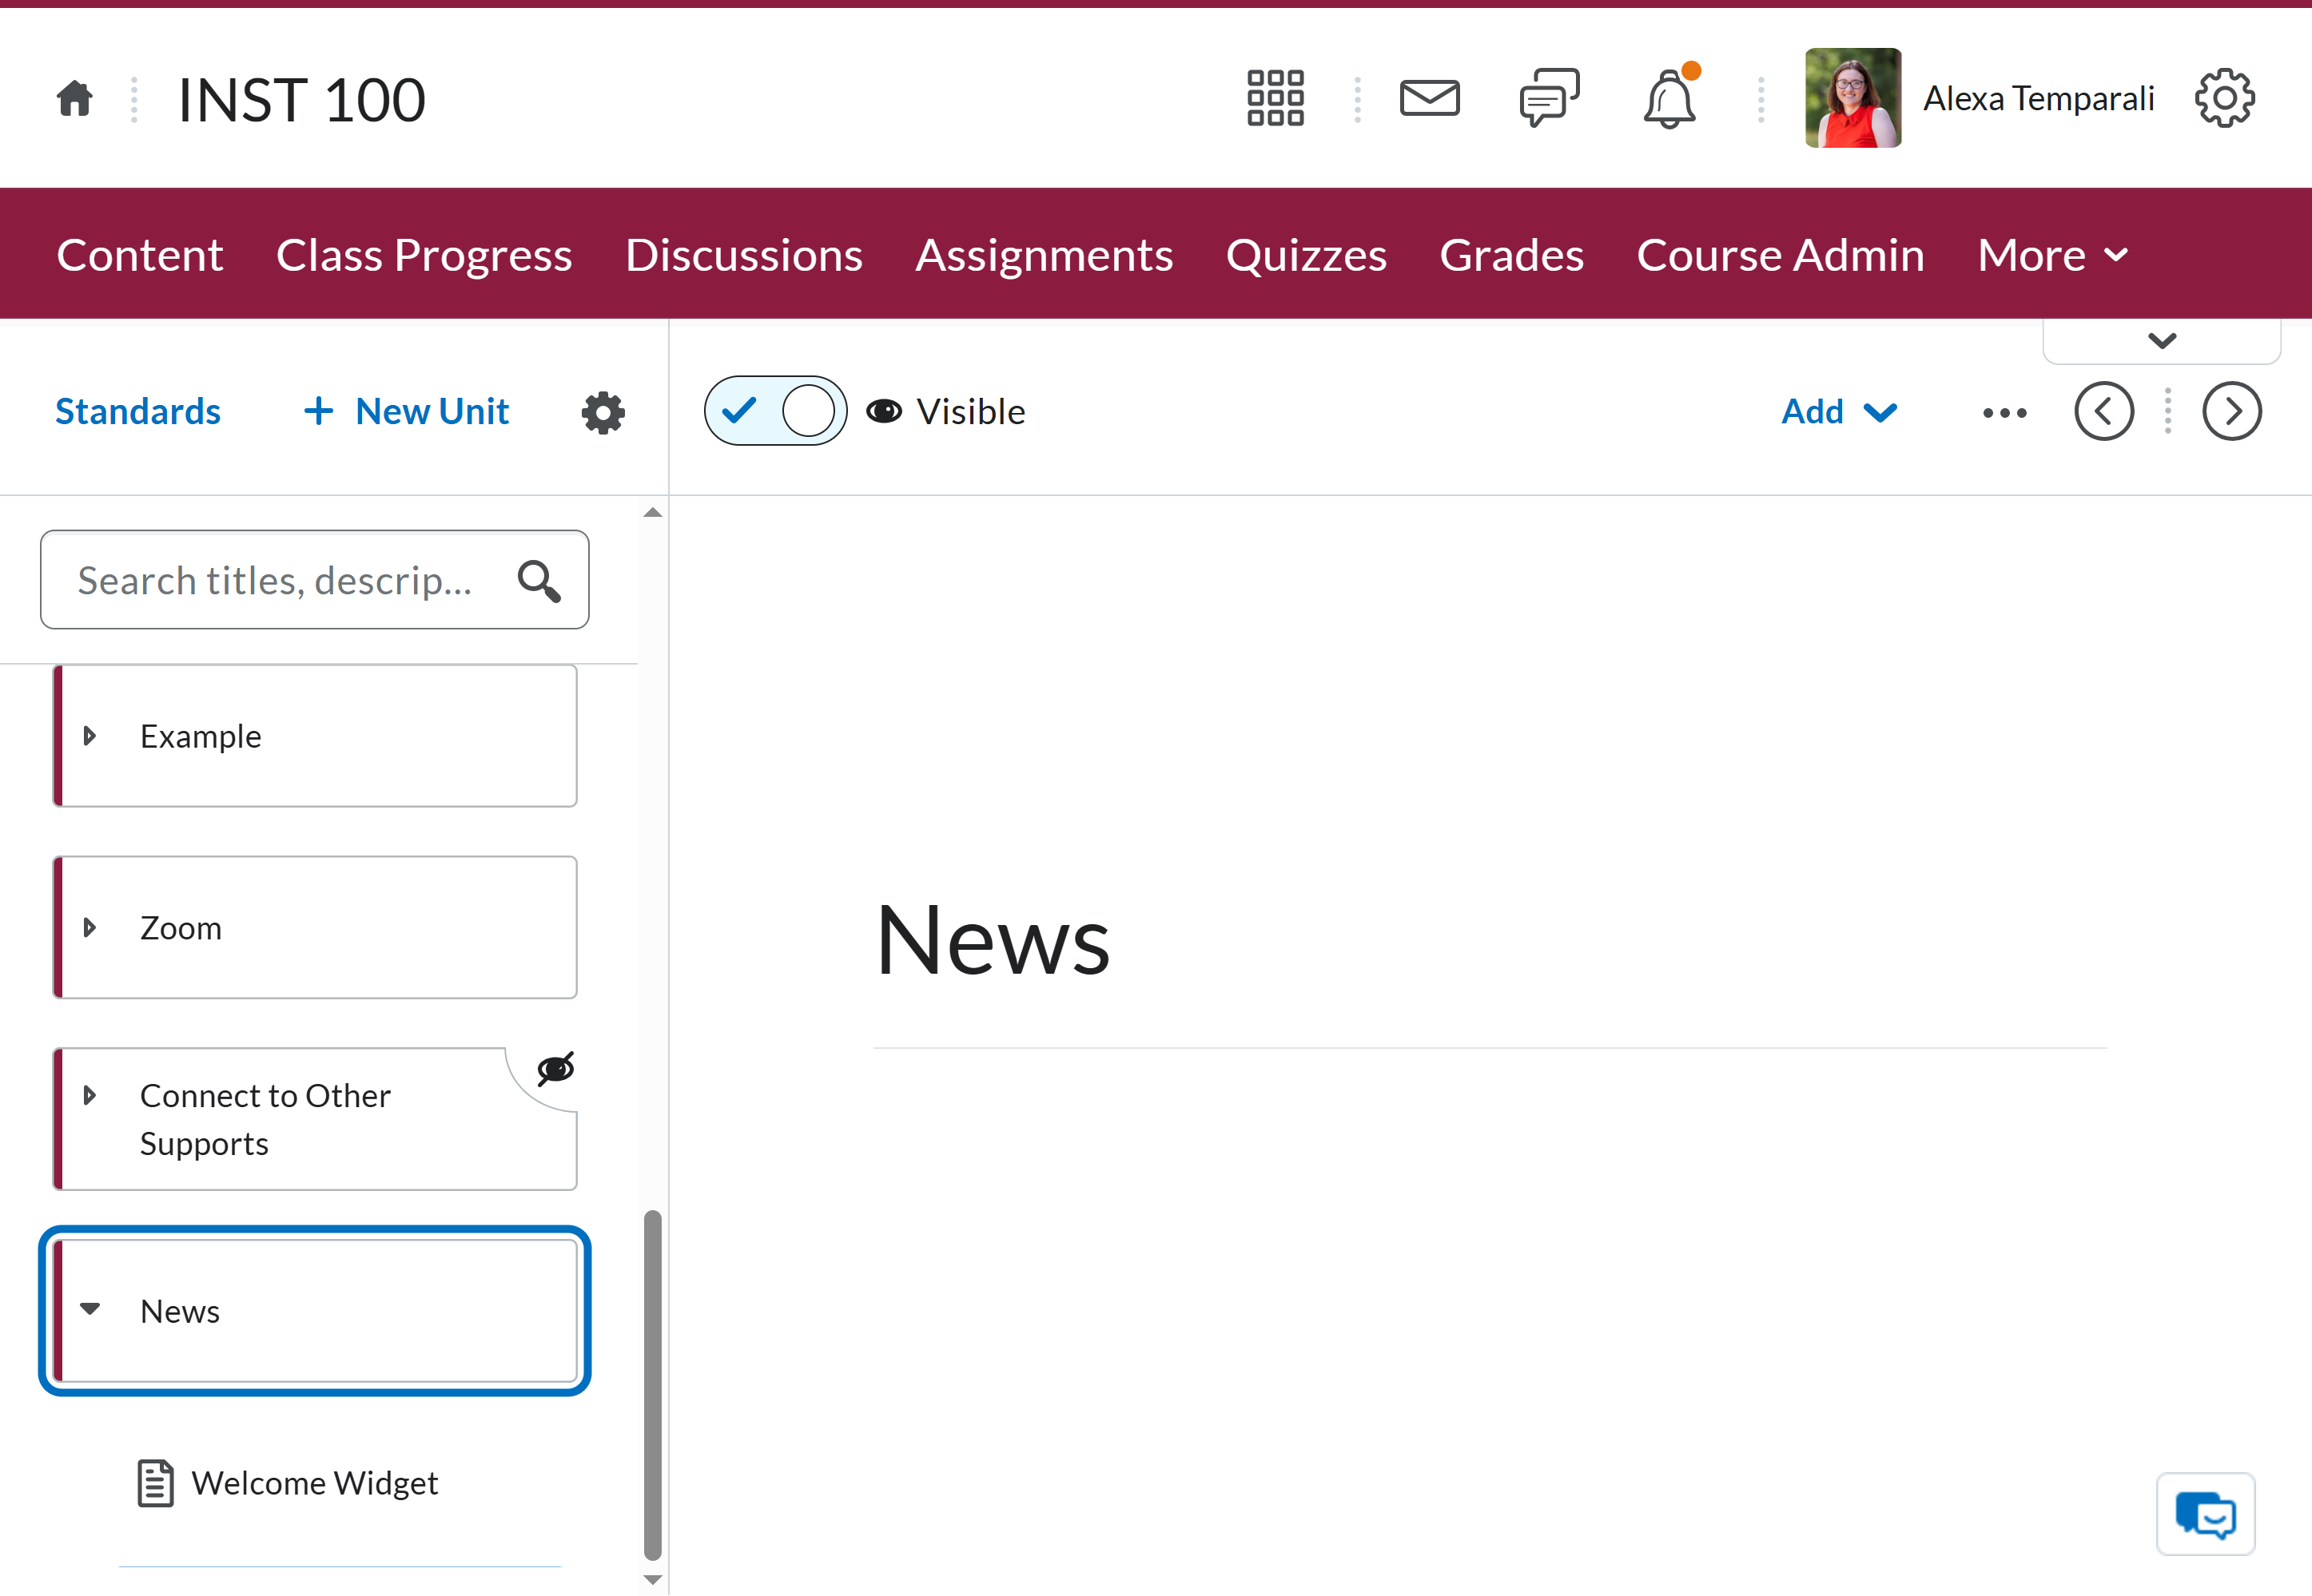Toggle the News unit visibility switch

pyautogui.click(x=775, y=411)
